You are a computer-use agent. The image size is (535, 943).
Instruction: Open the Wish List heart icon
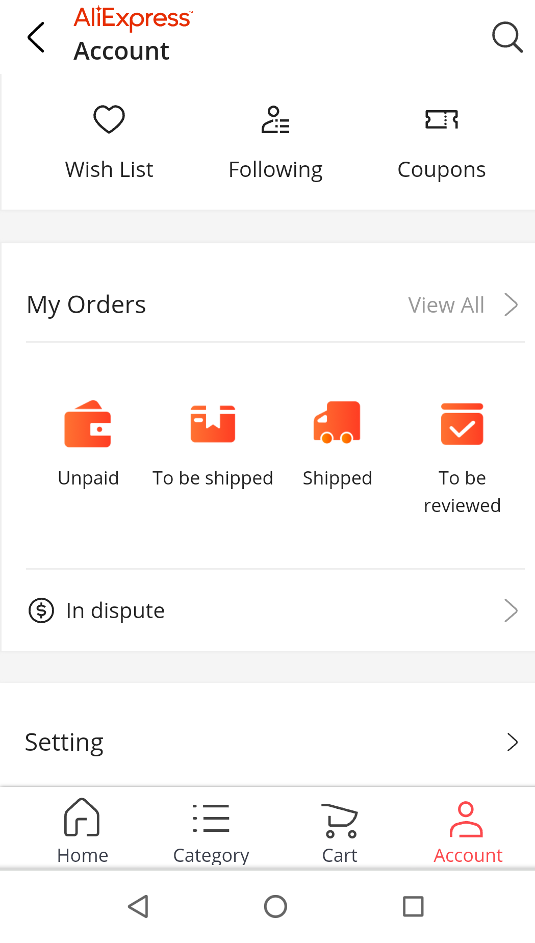pos(109,119)
